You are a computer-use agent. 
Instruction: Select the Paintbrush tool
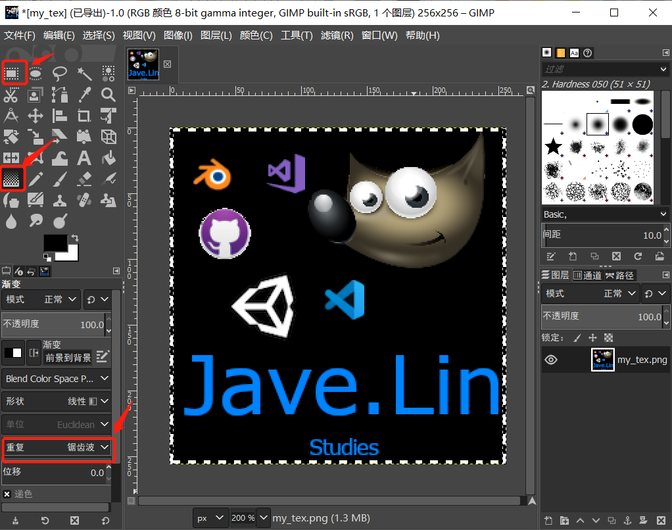(60, 179)
